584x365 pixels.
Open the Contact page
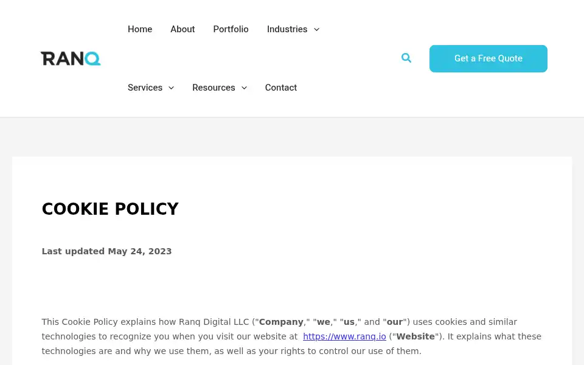coord(281,88)
